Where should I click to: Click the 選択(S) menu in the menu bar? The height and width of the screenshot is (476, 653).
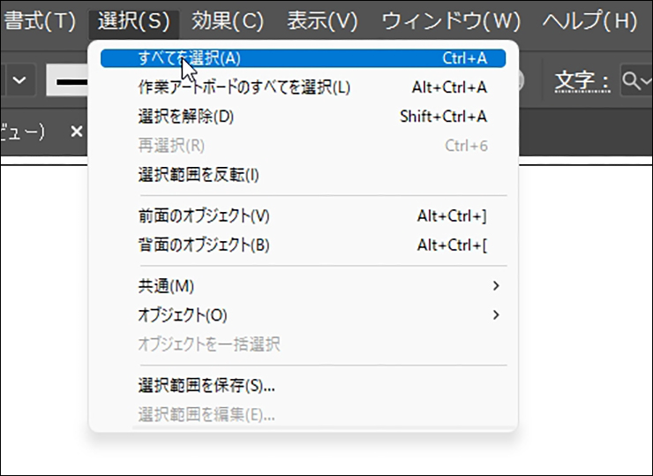tap(133, 19)
